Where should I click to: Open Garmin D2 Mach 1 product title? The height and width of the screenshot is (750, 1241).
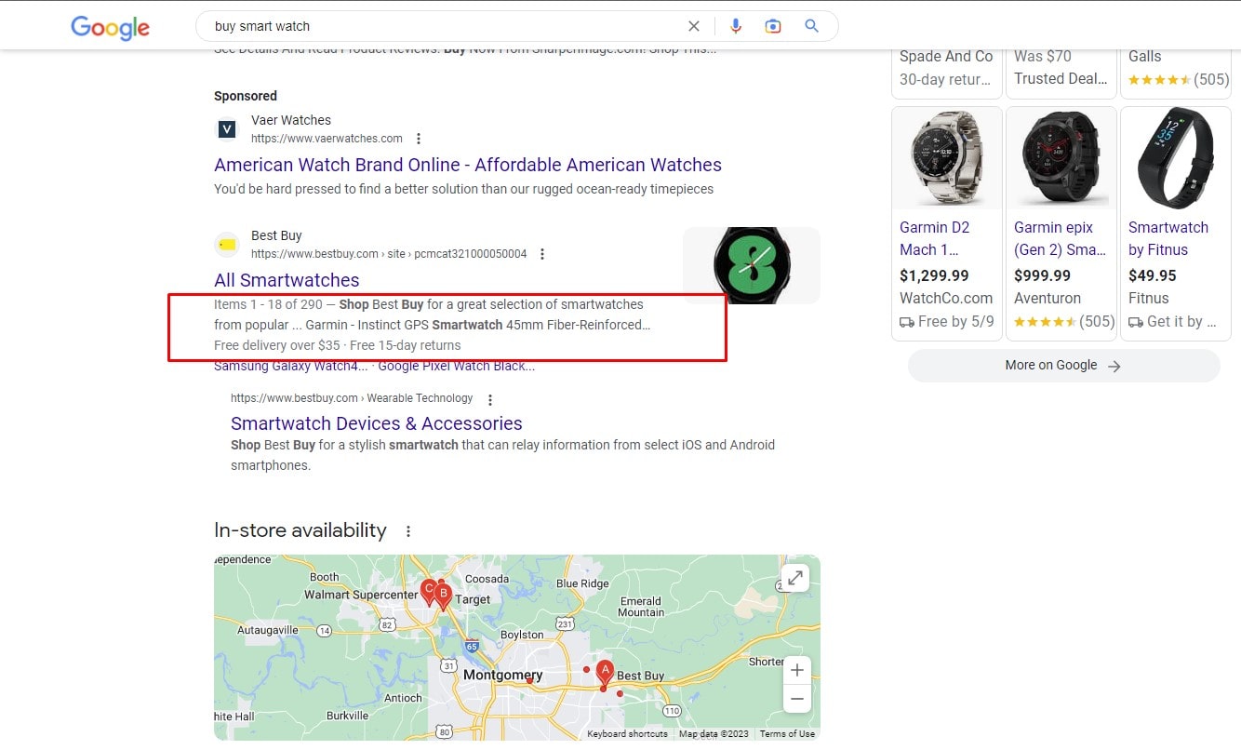pos(934,238)
